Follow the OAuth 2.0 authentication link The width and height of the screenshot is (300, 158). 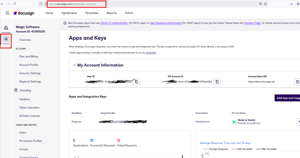point(114,23)
